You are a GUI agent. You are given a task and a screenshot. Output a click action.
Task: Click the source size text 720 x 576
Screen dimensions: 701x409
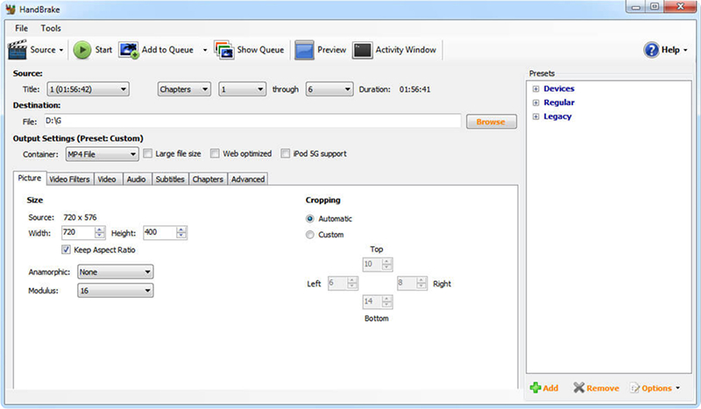(80, 217)
